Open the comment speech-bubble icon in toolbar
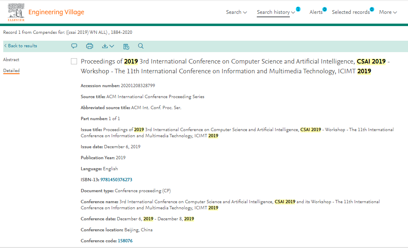 pos(74,46)
